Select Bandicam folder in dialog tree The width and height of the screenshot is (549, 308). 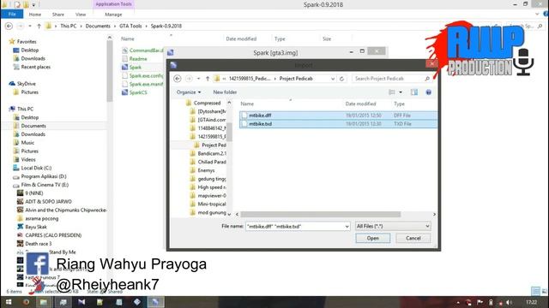point(212,153)
